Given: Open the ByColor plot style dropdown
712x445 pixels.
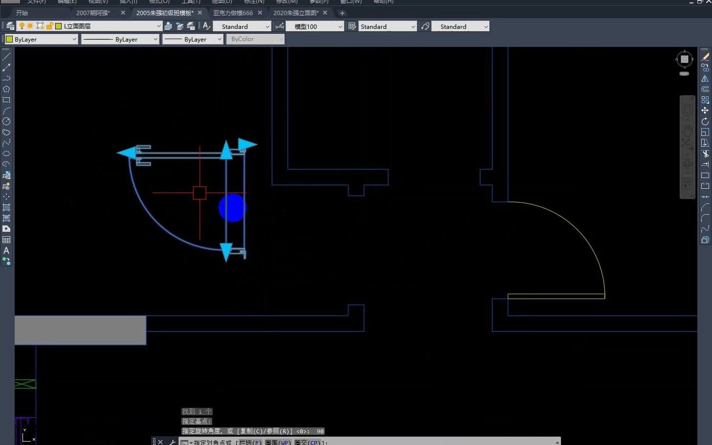Looking at the screenshot, I should tap(255, 39).
